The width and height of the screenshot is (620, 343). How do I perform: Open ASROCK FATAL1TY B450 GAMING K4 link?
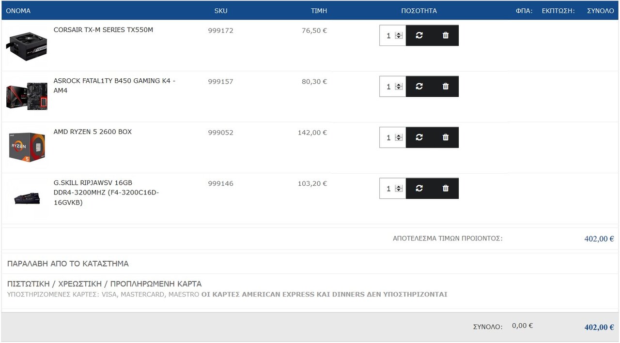pos(114,86)
